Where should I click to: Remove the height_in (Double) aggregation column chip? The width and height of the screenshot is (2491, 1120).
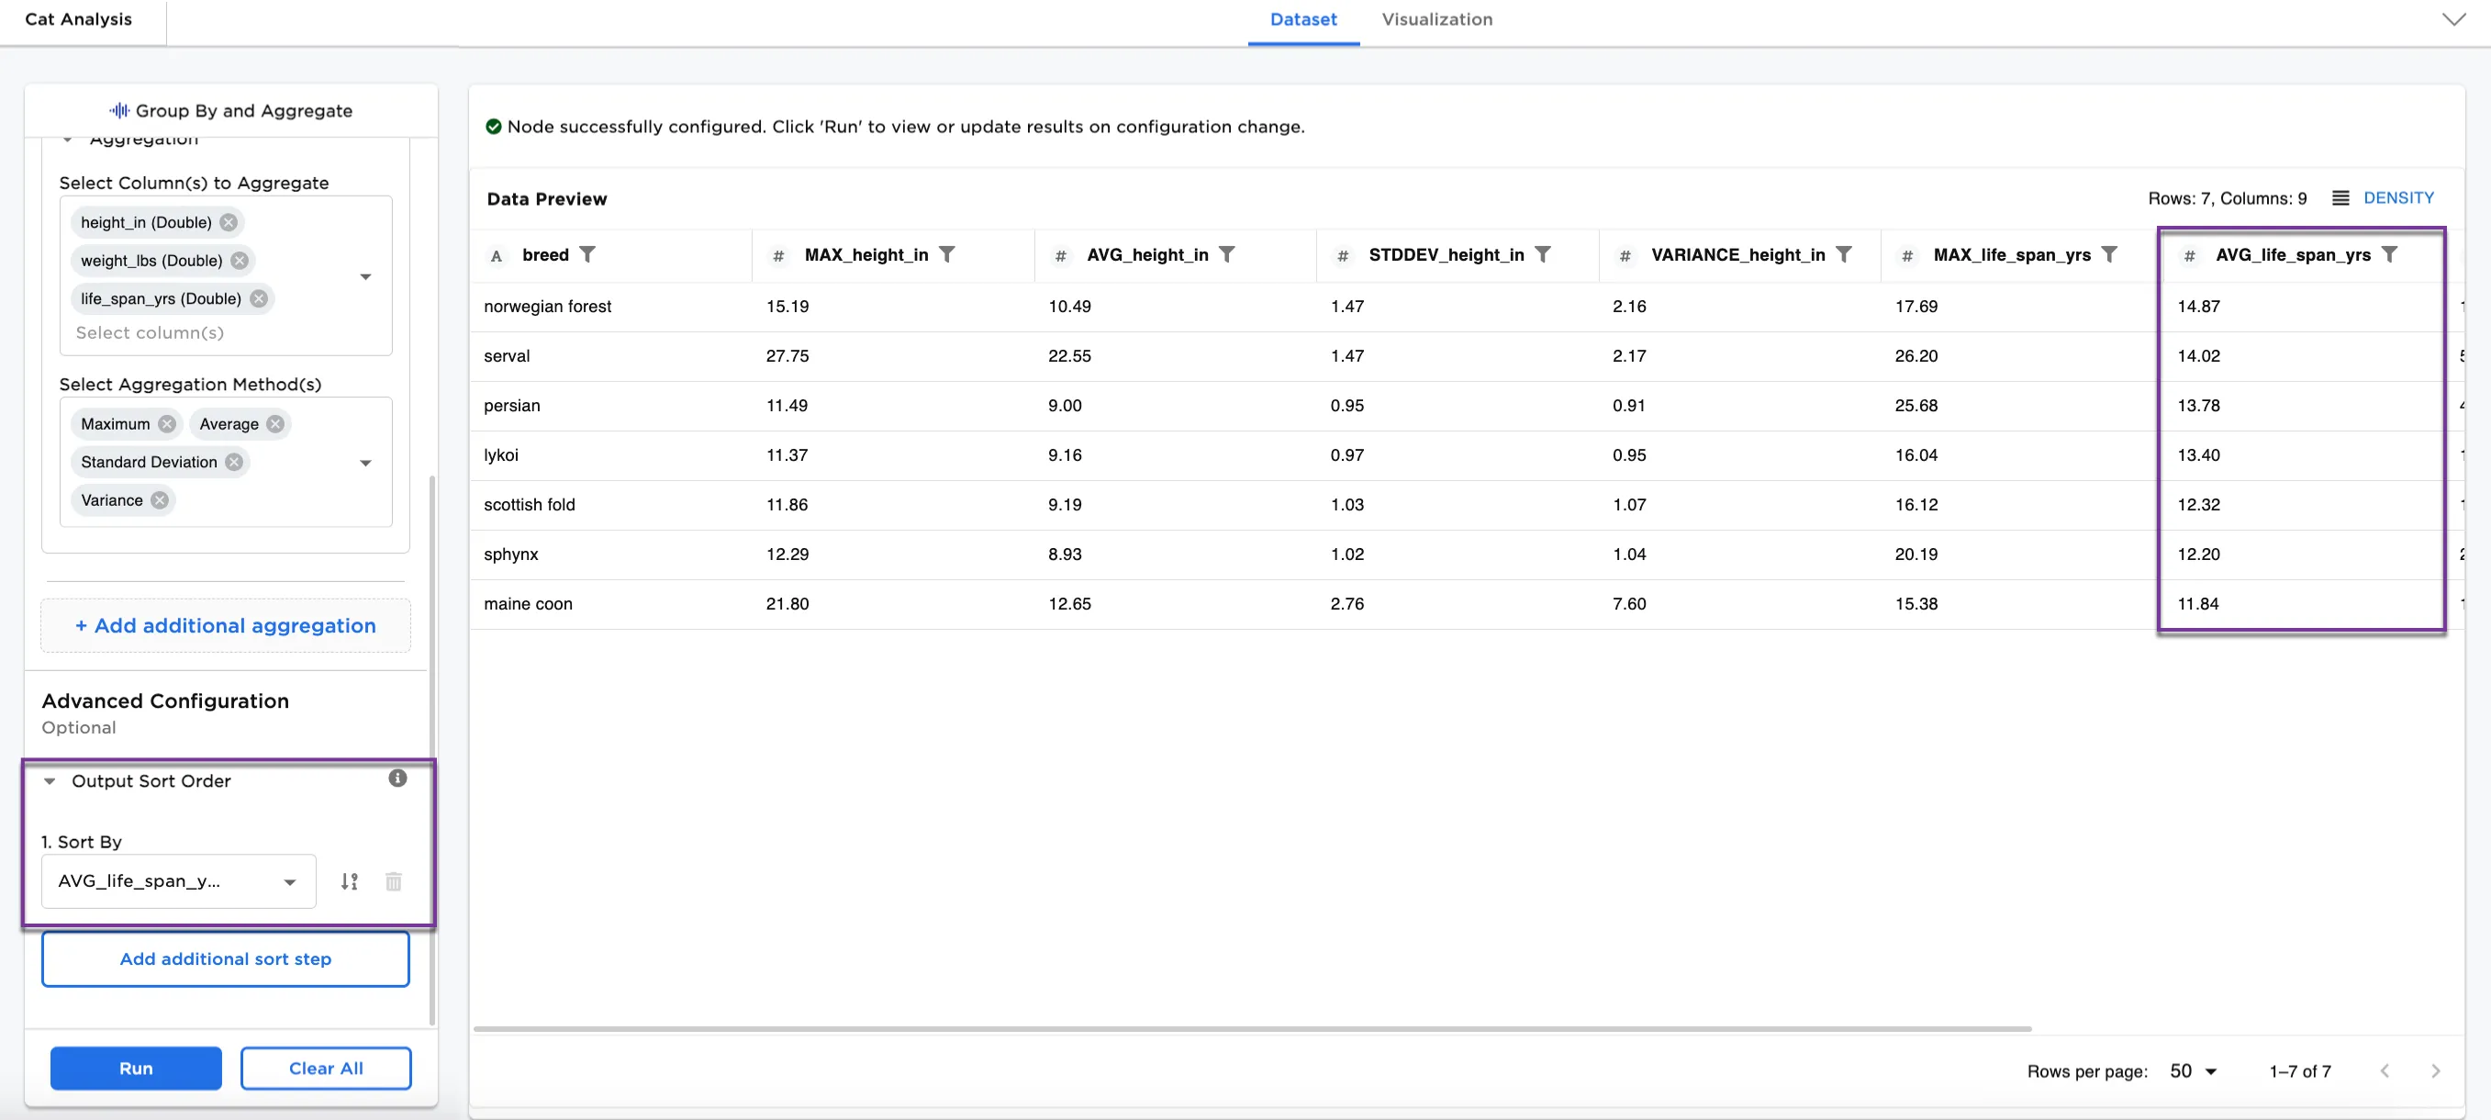click(228, 221)
